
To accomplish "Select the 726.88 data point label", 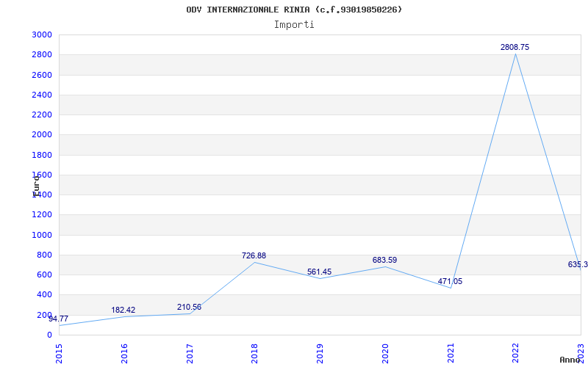I will click(x=254, y=256).
